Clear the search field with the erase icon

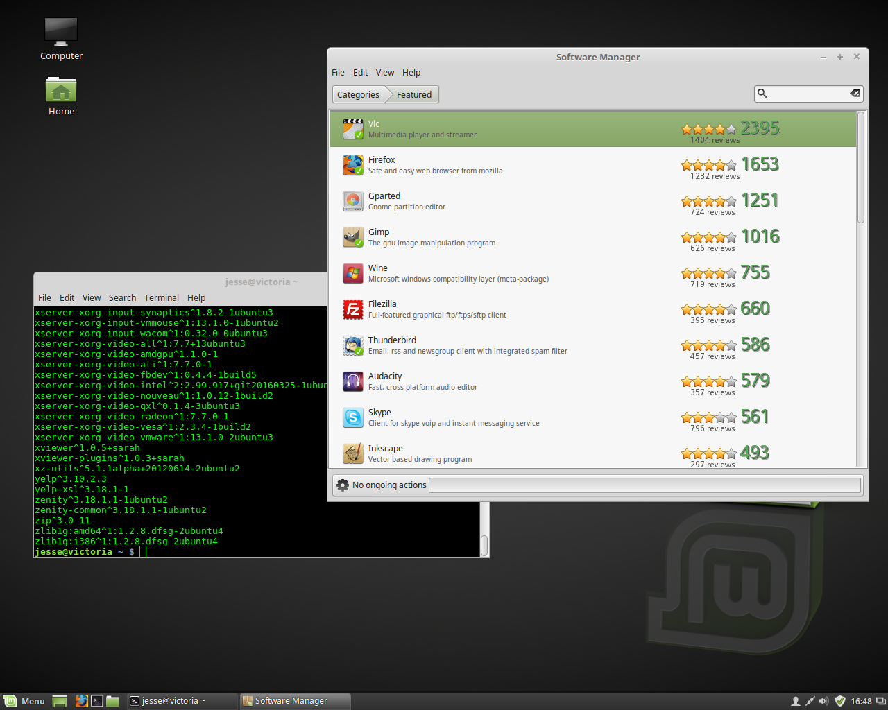tap(855, 94)
